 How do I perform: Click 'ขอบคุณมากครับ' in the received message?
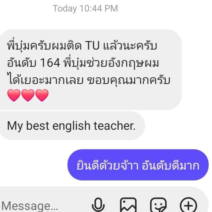click(x=128, y=80)
